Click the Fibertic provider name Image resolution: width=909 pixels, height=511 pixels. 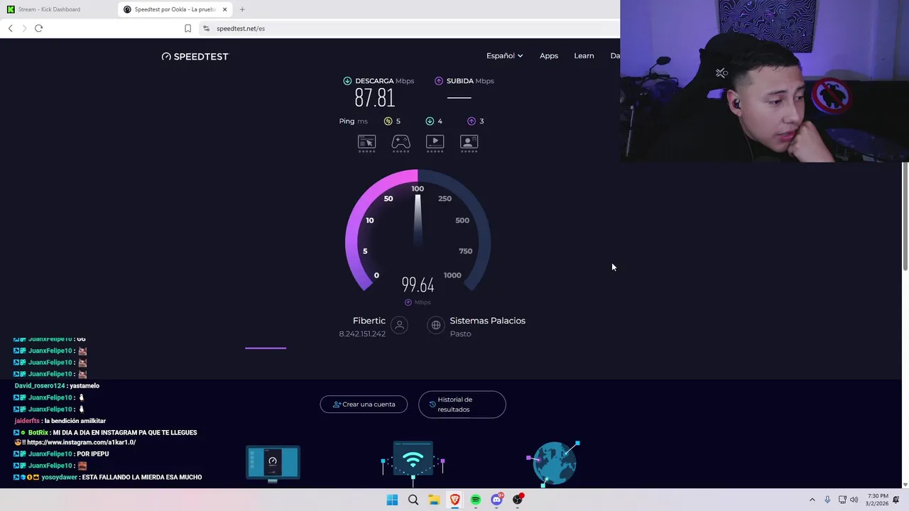369,321
